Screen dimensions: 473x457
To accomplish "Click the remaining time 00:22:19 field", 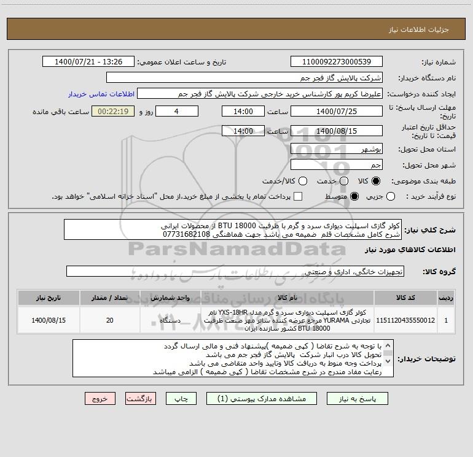I will click(x=113, y=111).
